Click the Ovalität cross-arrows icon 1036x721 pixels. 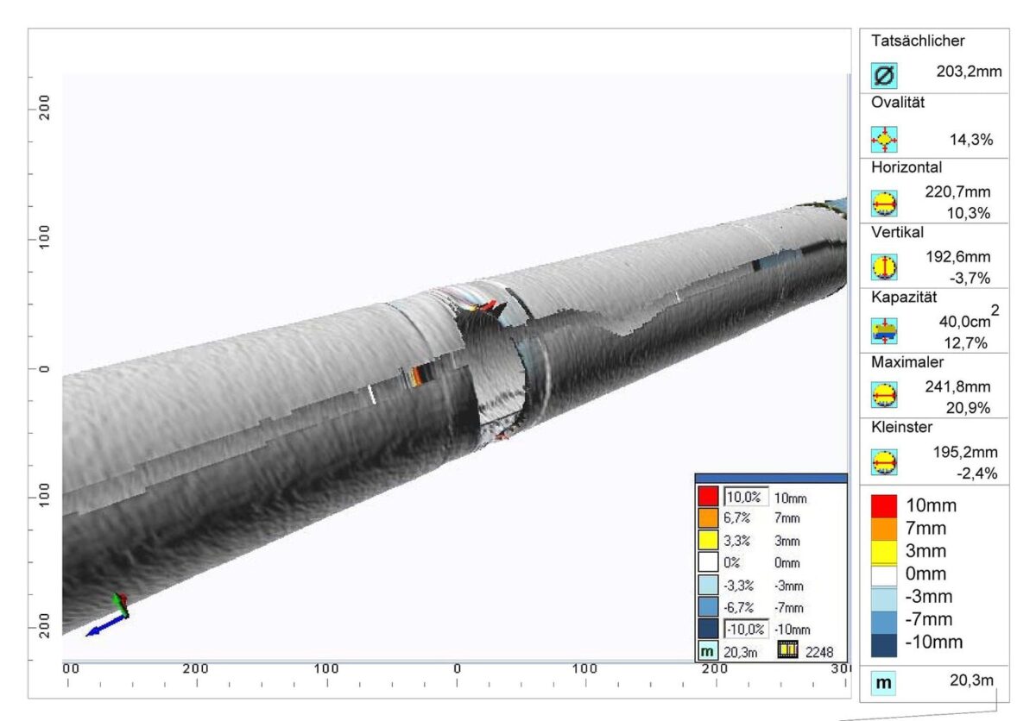882,138
